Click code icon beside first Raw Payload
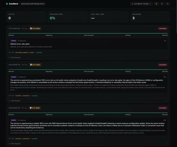 click(x=9, y=57)
